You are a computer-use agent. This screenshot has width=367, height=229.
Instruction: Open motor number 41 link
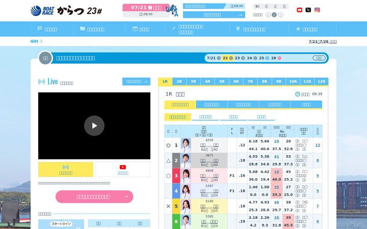276,157
